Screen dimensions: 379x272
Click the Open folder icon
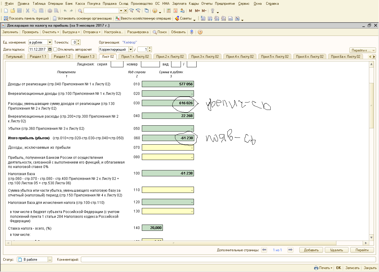click(x=12, y=11)
